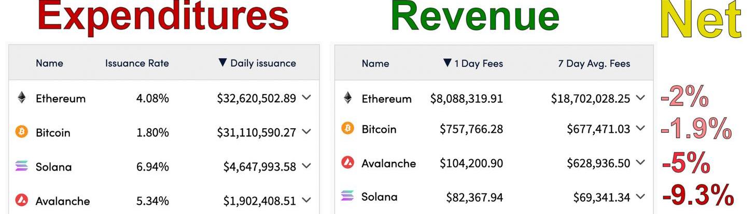Click the Avalanche icon in Expenditures table
This screenshot has height=214, width=755.
coord(22,200)
